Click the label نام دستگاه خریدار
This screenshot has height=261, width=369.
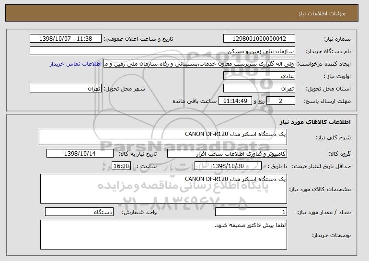[328, 51]
